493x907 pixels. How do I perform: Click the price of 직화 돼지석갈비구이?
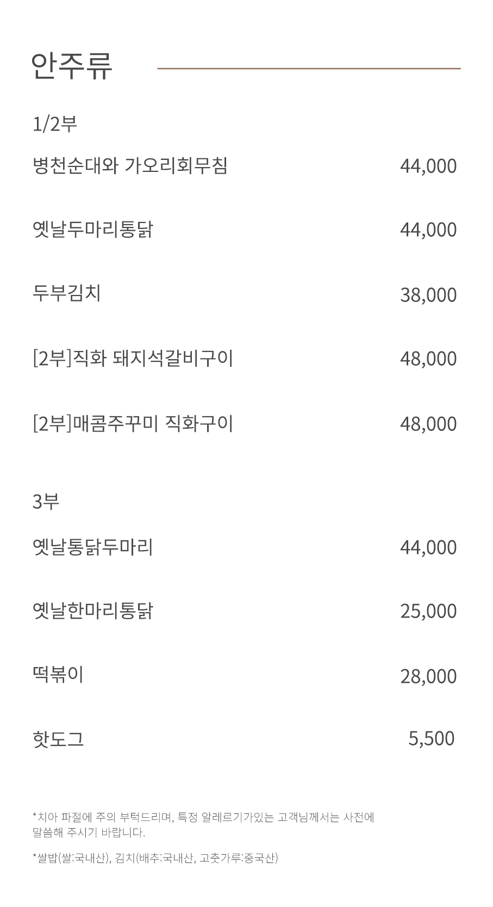pos(428,359)
